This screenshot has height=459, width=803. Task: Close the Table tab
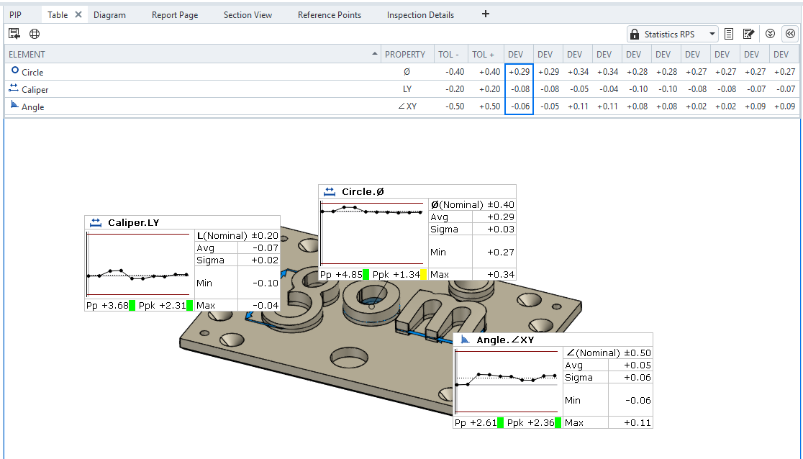pos(78,14)
